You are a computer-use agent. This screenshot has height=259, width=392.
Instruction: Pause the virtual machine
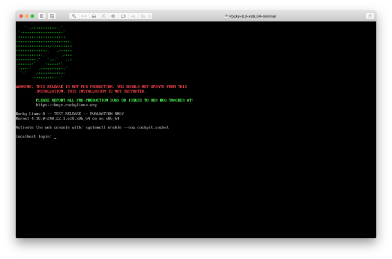42,16
